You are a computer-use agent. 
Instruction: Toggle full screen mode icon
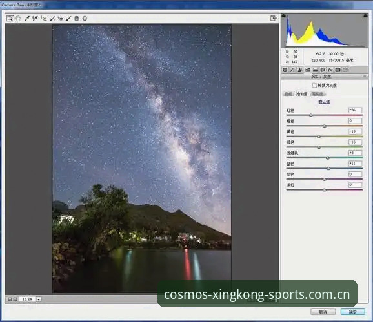[274, 18]
